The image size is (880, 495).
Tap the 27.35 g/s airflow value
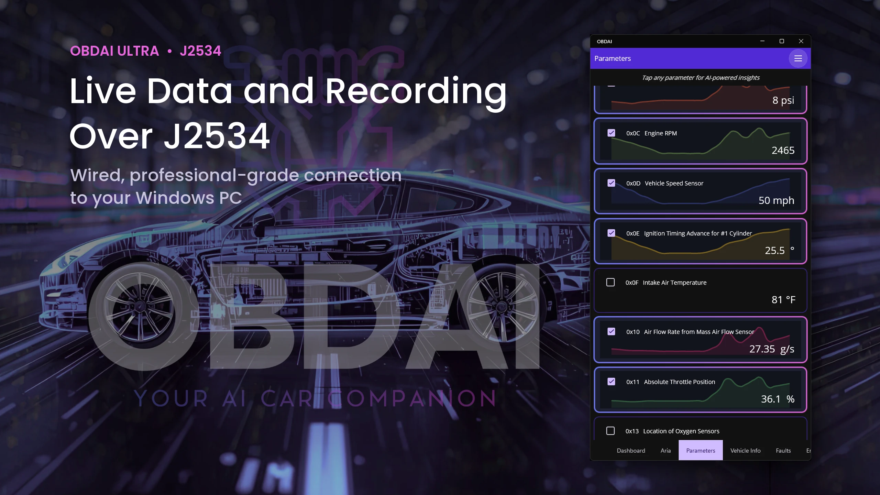click(x=771, y=349)
